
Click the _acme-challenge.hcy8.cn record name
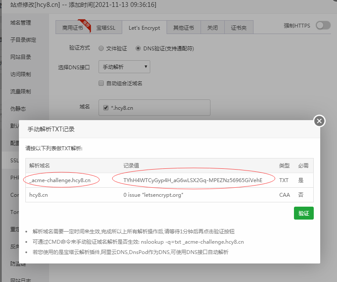pyautogui.click(x=60, y=180)
